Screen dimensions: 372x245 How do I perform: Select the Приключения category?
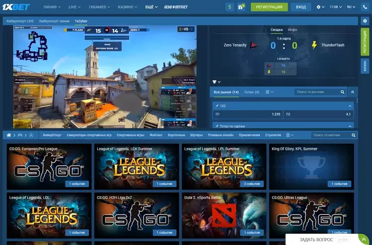click(249, 135)
